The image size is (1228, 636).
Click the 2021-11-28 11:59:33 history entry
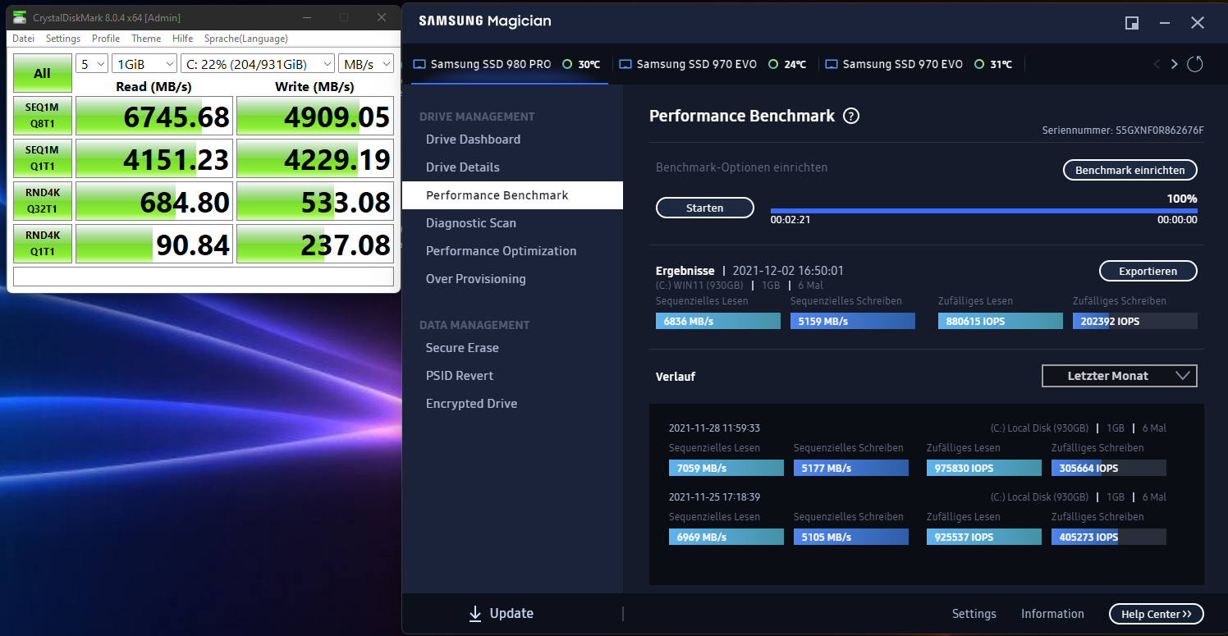point(714,428)
